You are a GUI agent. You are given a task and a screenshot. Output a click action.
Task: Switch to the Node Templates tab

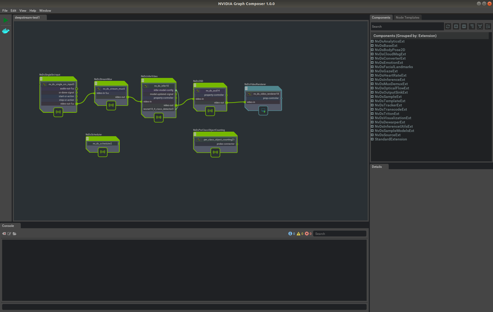pos(407,18)
